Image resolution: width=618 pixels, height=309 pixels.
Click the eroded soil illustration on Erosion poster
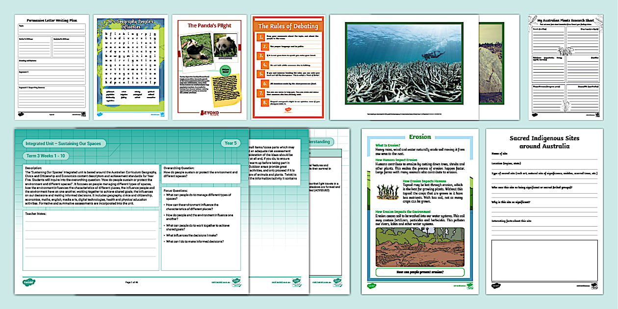tap(420, 247)
